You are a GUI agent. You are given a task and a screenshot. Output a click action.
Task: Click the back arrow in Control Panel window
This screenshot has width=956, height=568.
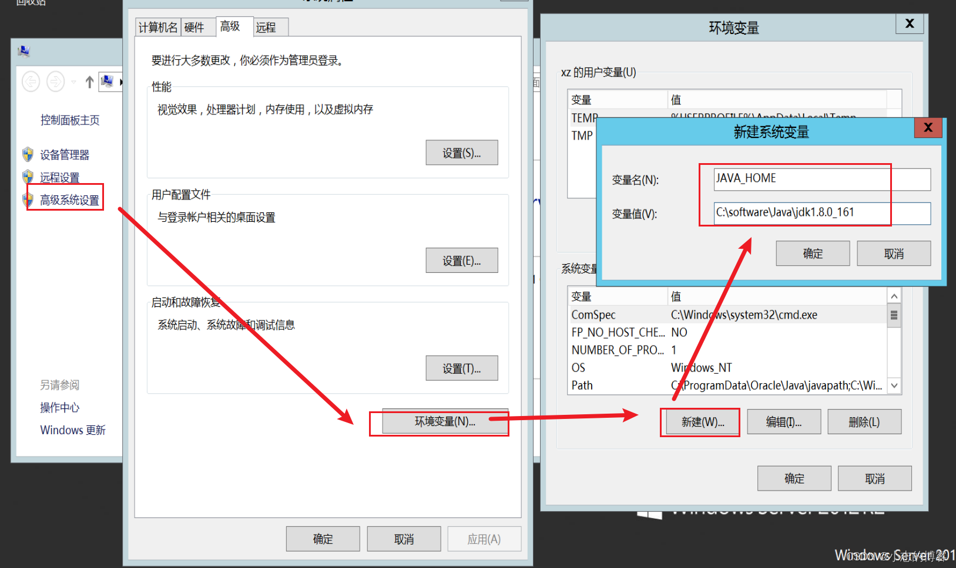click(31, 82)
